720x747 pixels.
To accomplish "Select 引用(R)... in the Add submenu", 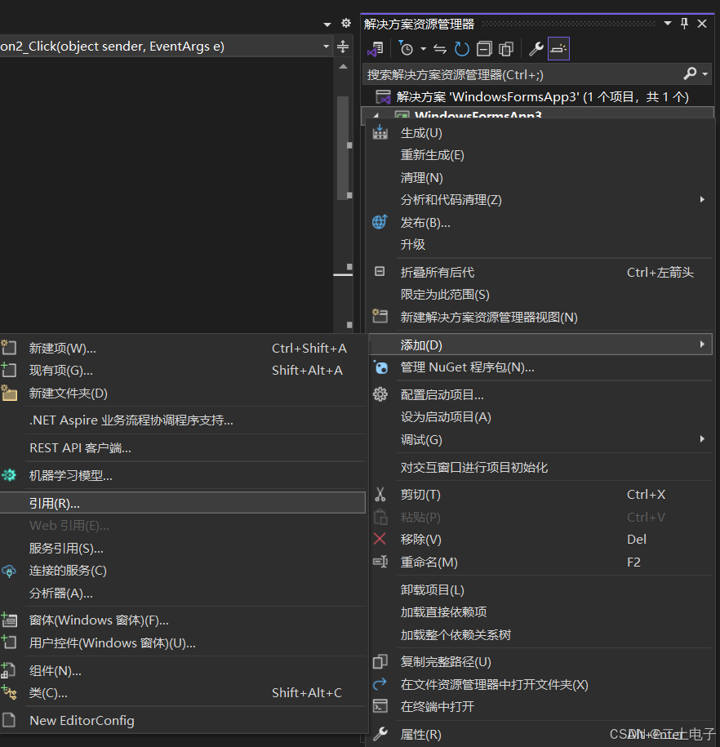I will point(55,503).
